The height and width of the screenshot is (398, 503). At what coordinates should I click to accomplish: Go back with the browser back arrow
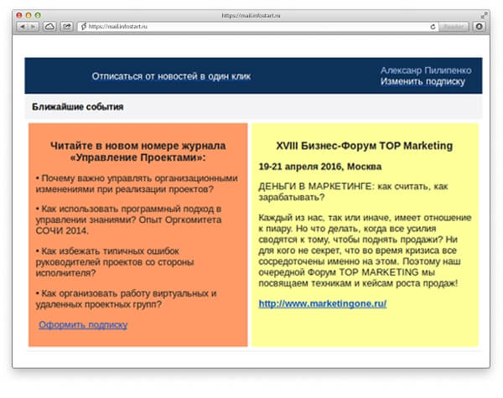click(x=23, y=27)
